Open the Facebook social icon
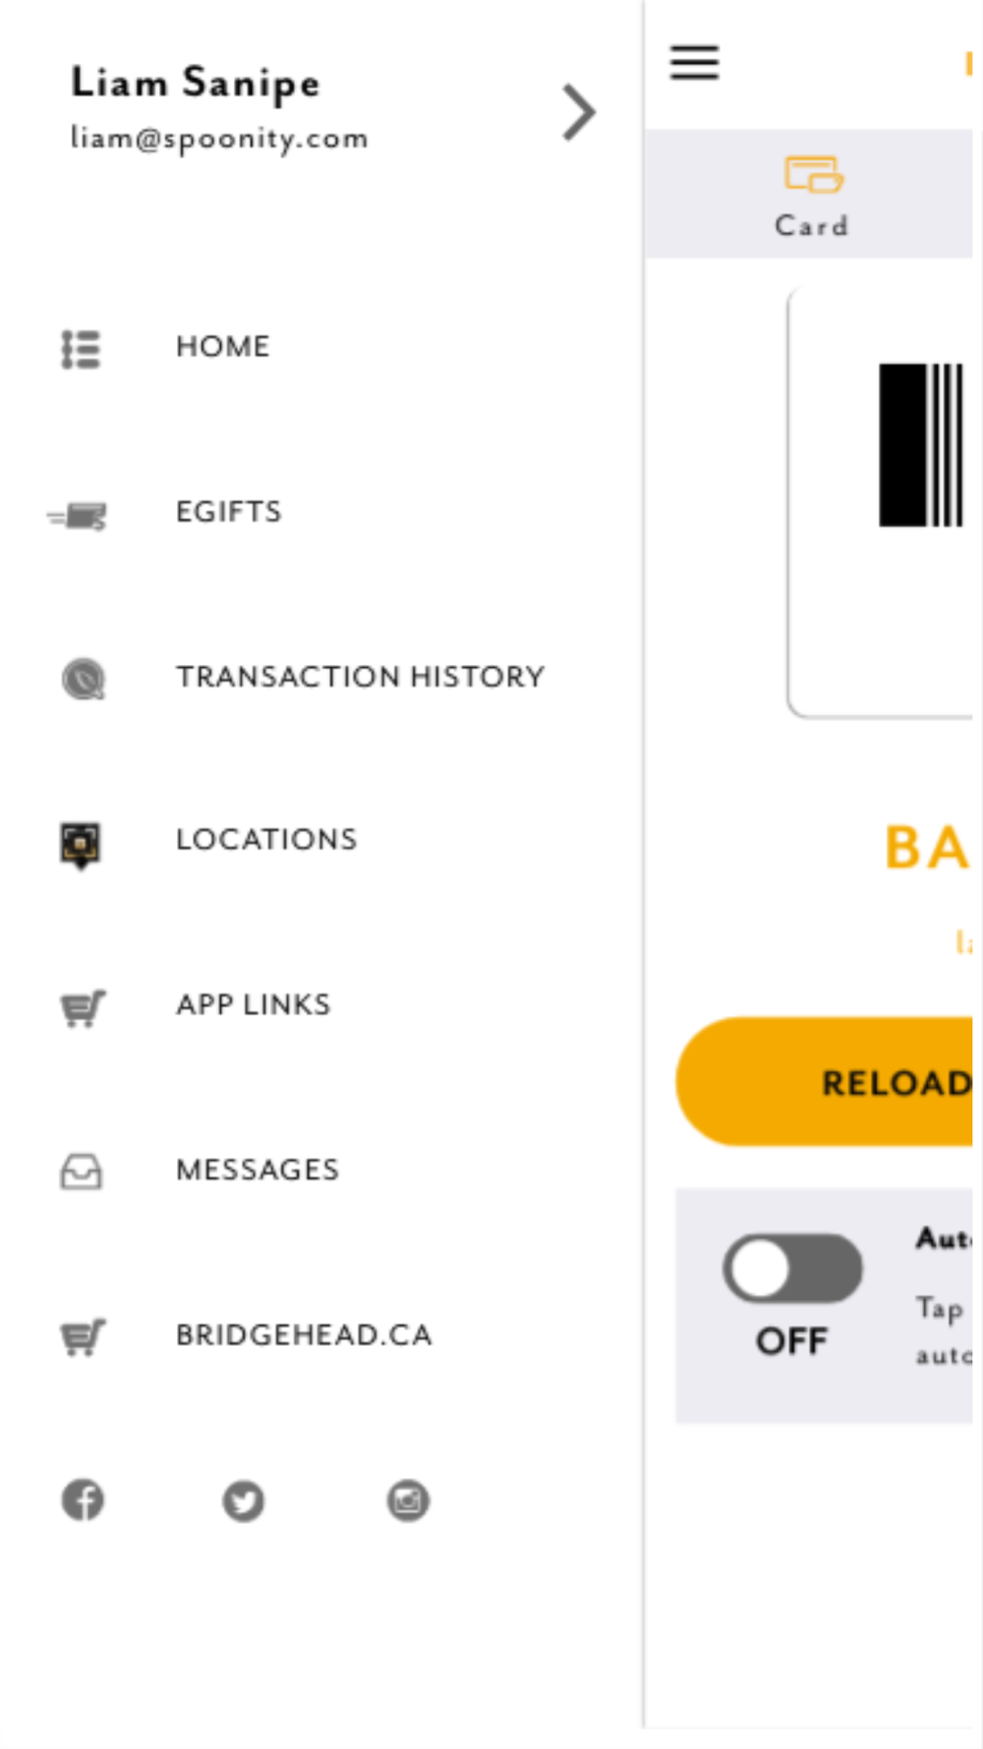983x1749 pixels. (x=83, y=1500)
